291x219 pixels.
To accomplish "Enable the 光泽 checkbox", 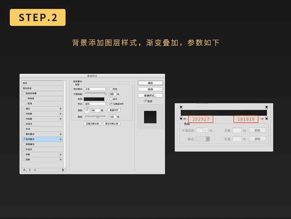I will pos(24,129).
